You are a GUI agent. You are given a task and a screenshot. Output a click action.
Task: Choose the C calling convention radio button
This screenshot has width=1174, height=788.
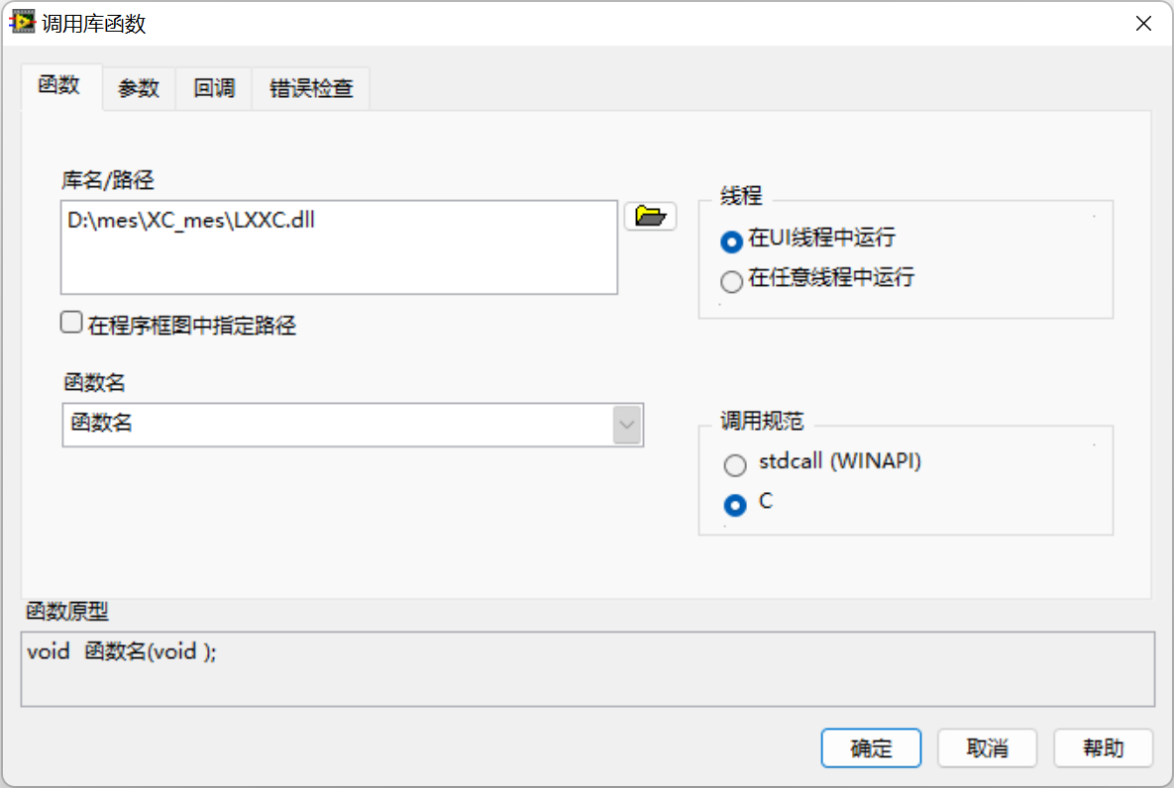coord(734,505)
